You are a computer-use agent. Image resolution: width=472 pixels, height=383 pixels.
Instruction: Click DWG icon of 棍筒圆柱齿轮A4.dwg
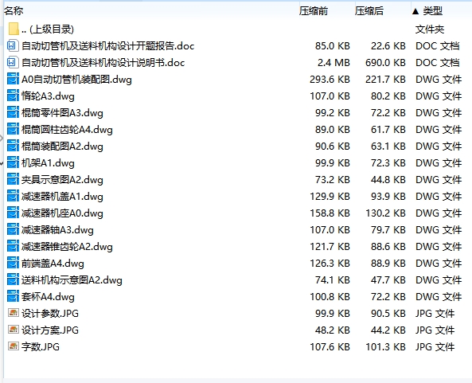[13, 130]
